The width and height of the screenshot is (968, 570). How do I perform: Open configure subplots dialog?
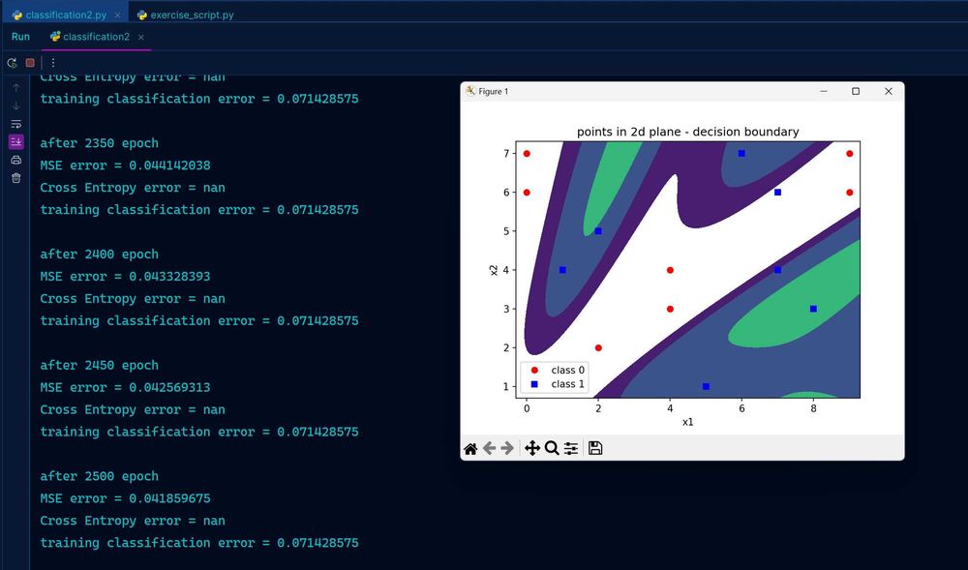(x=571, y=448)
